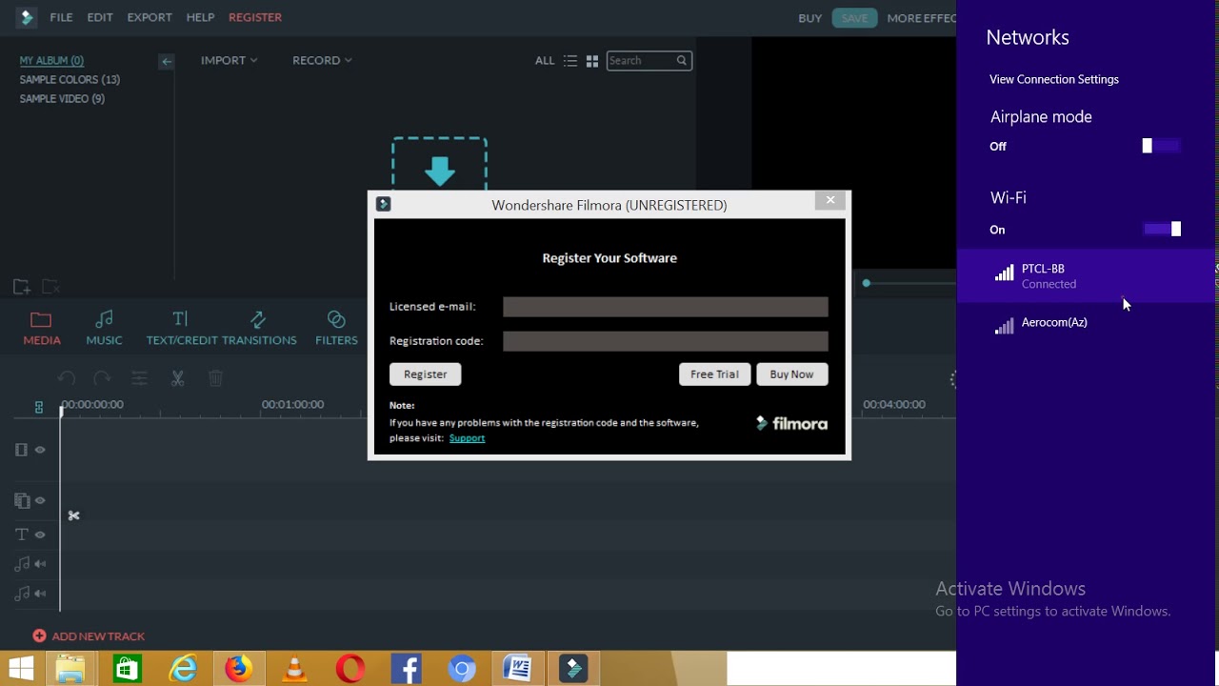The height and width of the screenshot is (686, 1219).
Task: Click the Filmora logo in top-left corner
Action: (26, 17)
